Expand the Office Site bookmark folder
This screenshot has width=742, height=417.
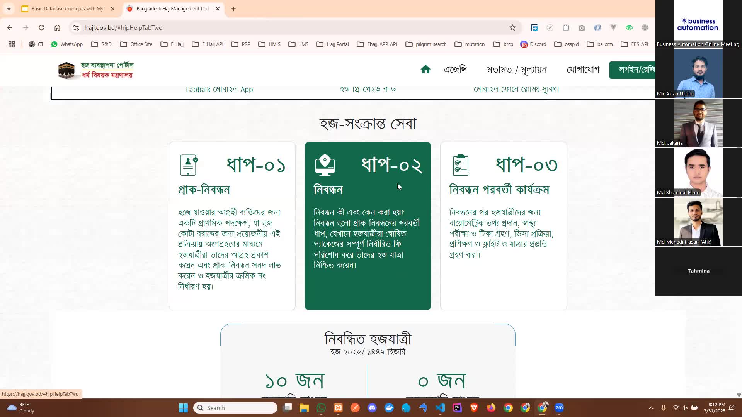click(136, 44)
